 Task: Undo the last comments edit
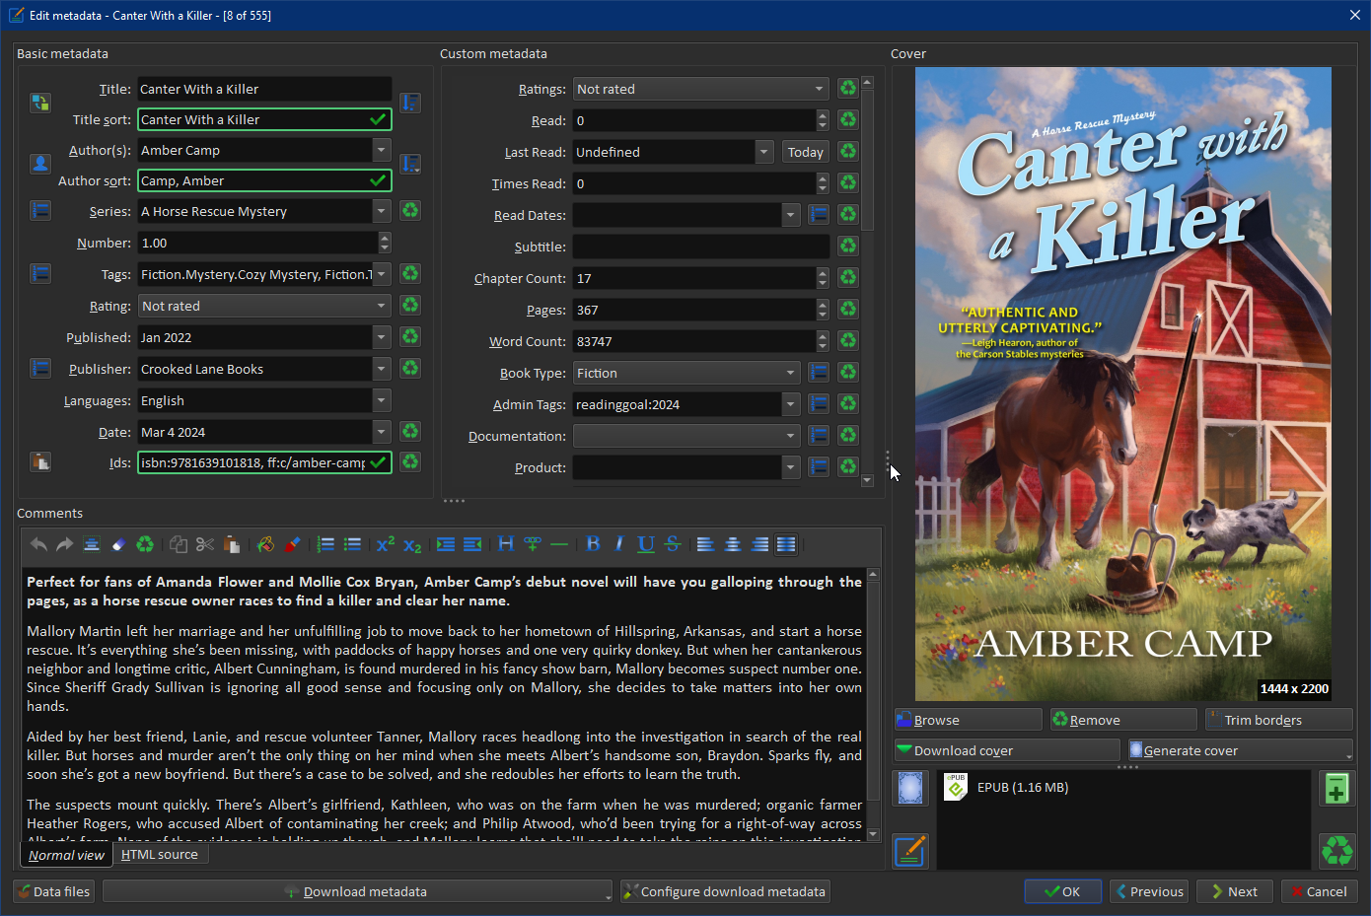tap(38, 544)
